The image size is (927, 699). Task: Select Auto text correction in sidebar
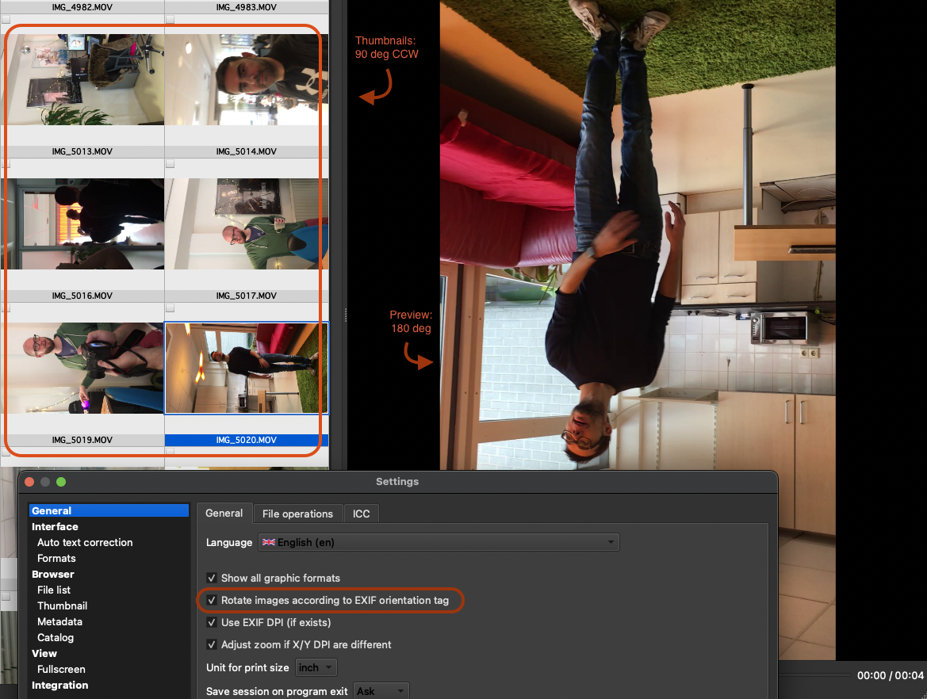(x=85, y=542)
